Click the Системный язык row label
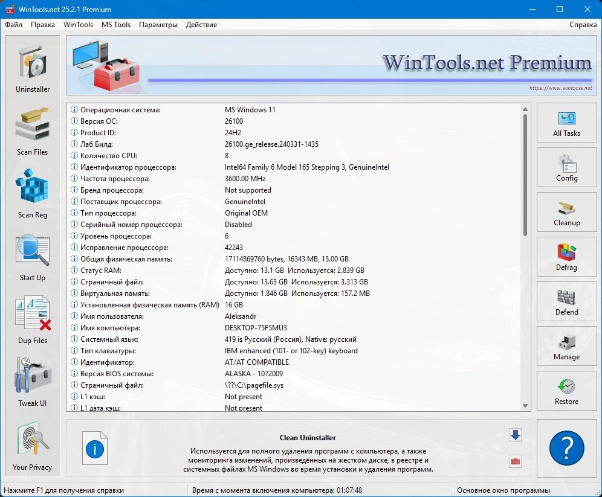 [109, 339]
